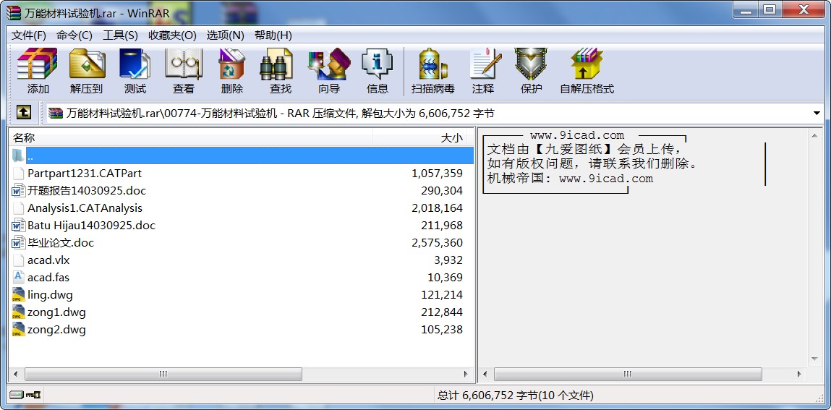
Task: Sort by the Name (名称) column header
Action: [x=191, y=137]
